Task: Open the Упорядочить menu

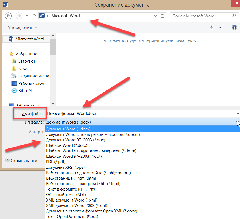Action: [x=22, y=28]
